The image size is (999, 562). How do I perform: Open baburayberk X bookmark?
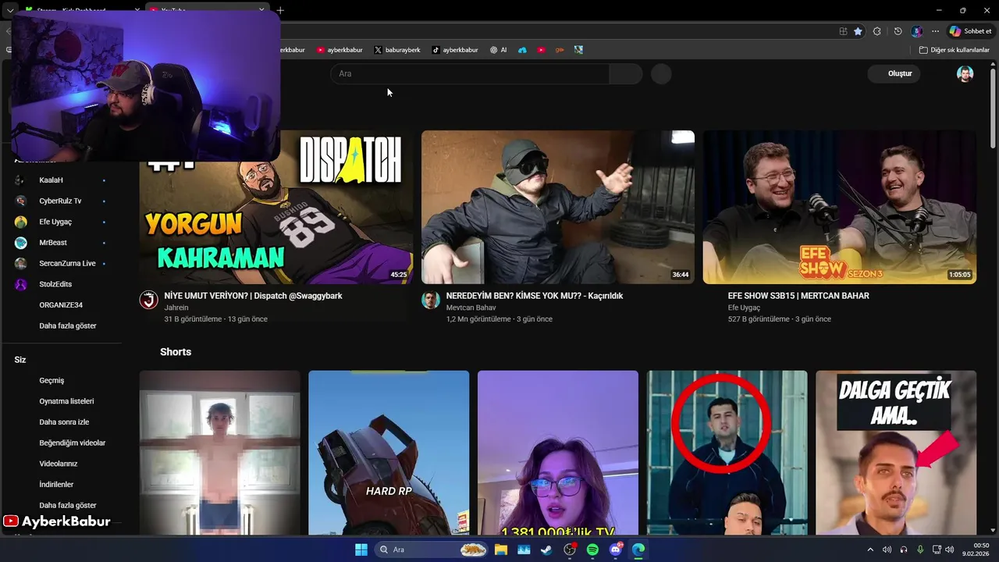397,50
